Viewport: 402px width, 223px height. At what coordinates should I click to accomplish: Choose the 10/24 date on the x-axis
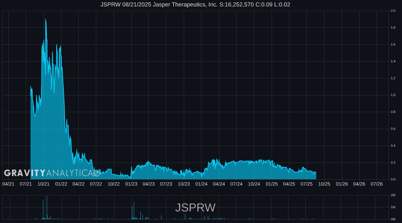(x=254, y=184)
